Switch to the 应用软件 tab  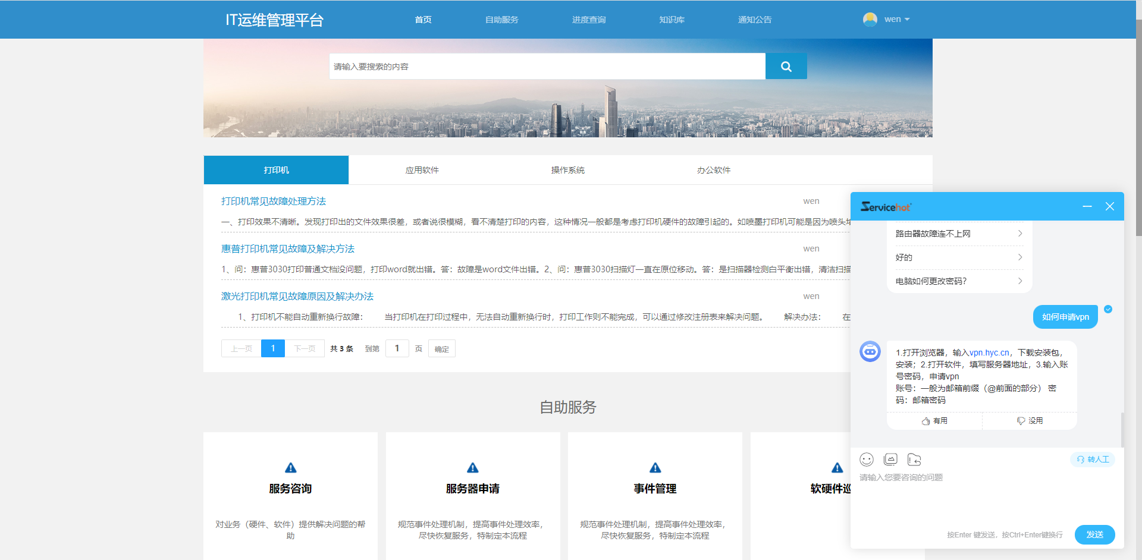422,170
